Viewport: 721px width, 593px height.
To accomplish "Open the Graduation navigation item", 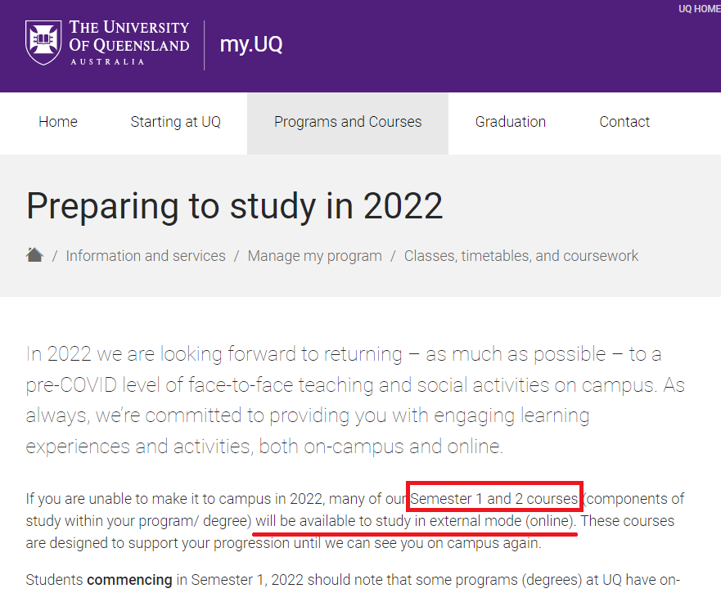I will 511,122.
